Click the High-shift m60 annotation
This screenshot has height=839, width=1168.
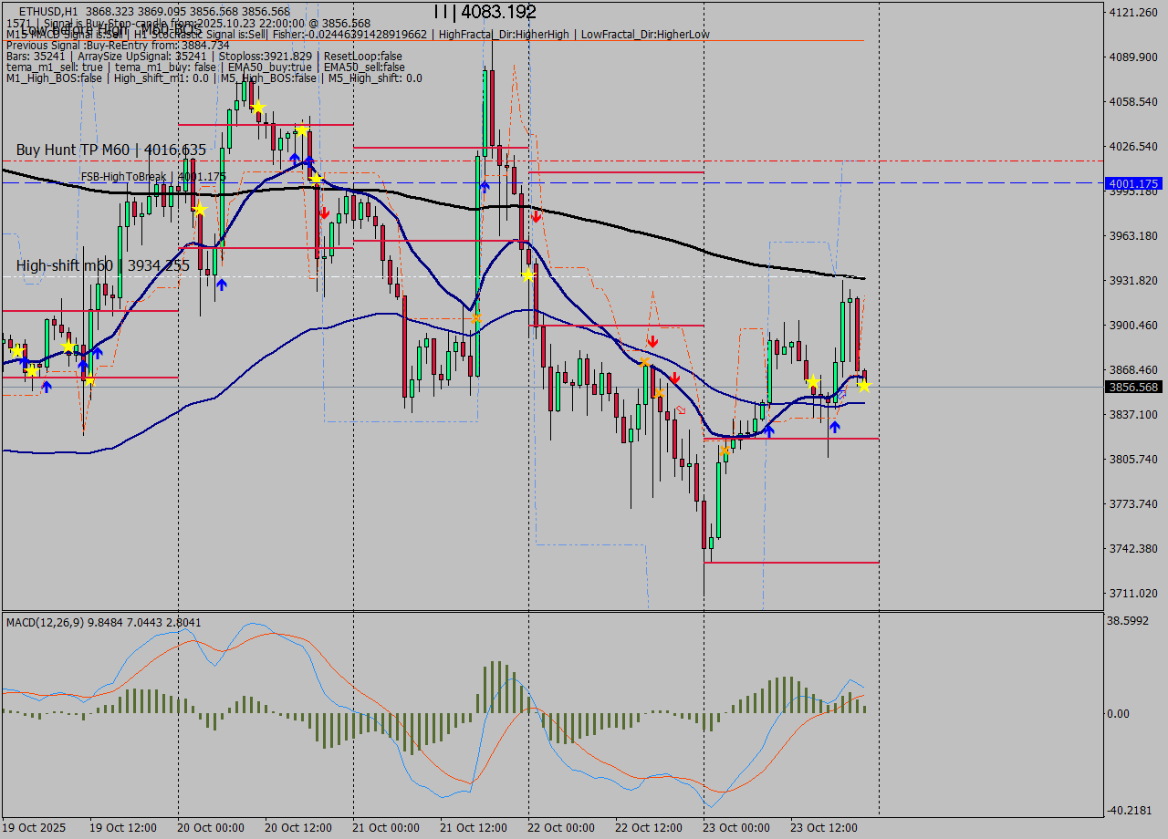point(103,266)
